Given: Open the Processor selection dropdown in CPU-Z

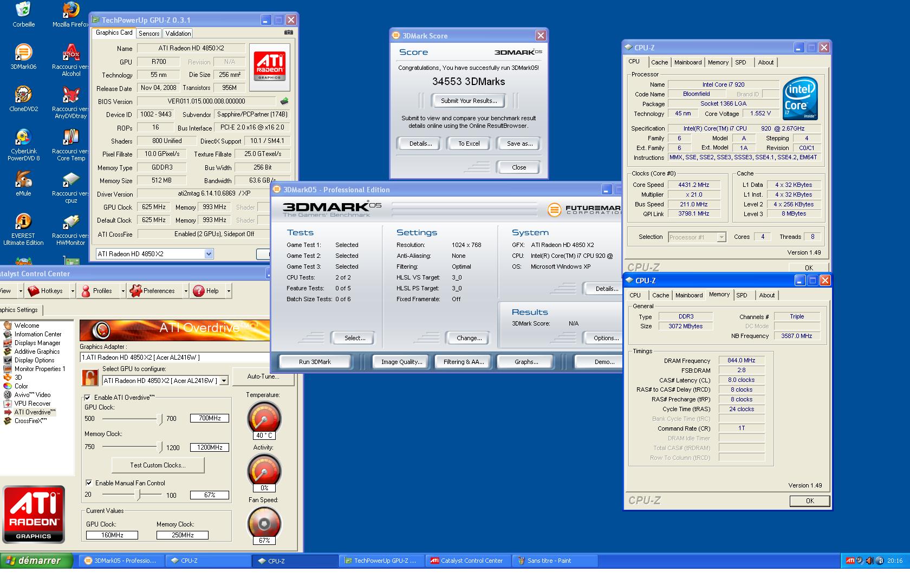Looking at the screenshot, I should pos(721,237).
